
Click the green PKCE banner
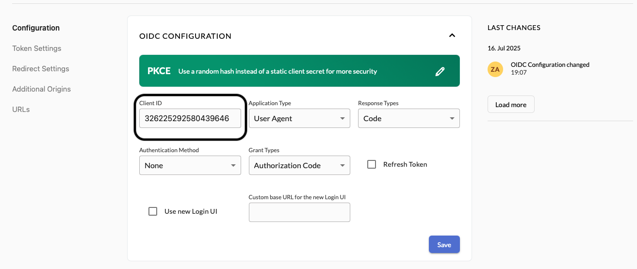click(x=299, y=71)
